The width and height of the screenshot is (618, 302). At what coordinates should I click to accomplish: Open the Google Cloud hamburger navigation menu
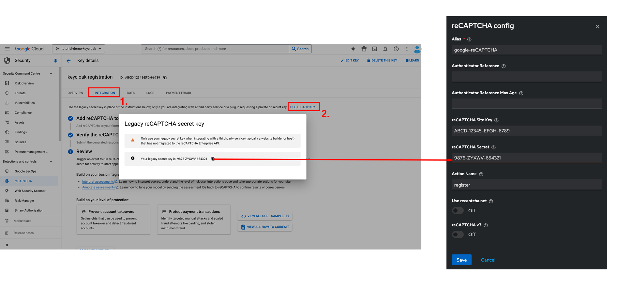7,49
